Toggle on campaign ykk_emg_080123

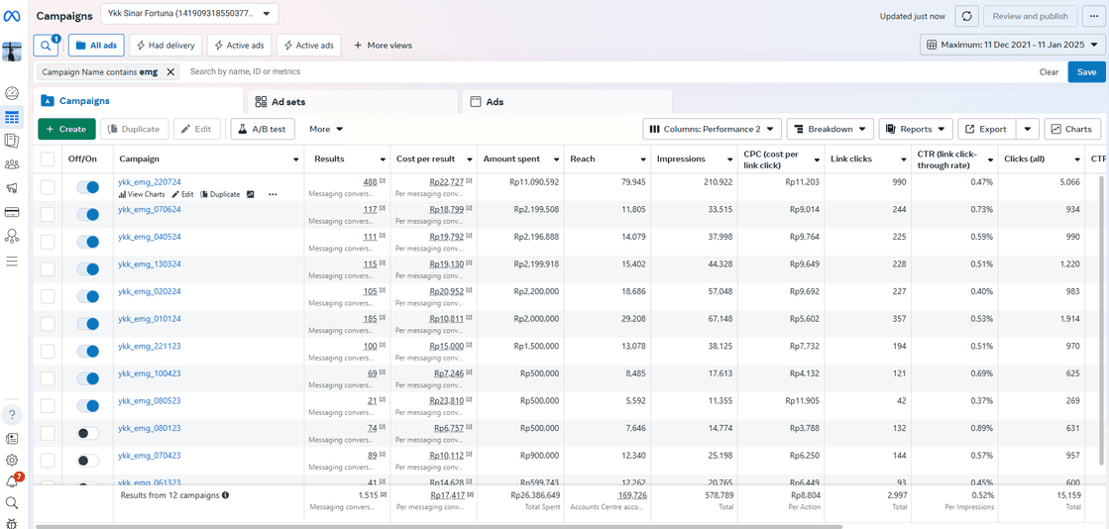pos(88,433)
